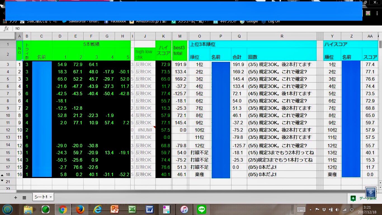
Task: Open the Log On bookmark
Action: pyautogui.click(x=271, y=21)
